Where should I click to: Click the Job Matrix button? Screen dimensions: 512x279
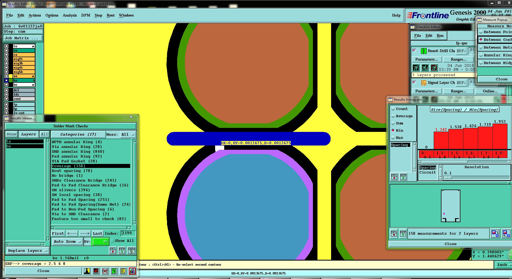(23, 38)
